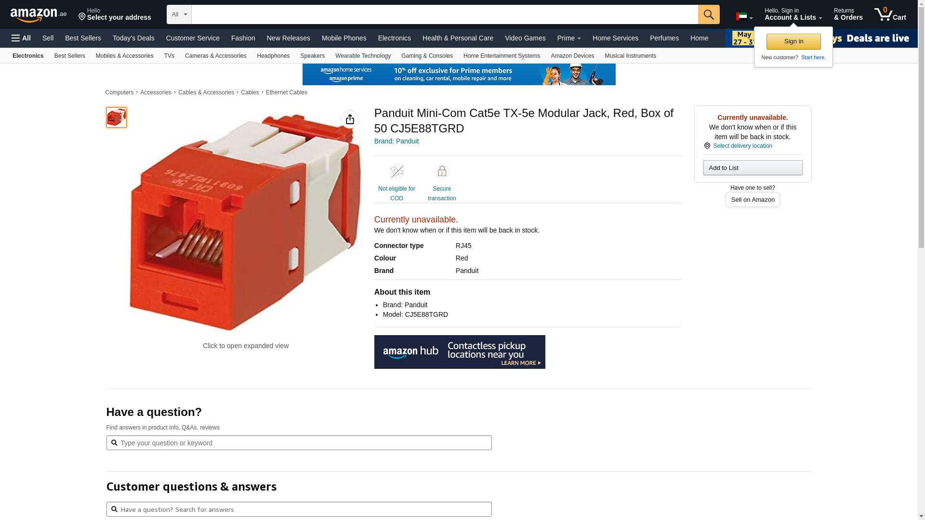
Task: Click the Brand: Panduit link
Action: (x=396, y=141)
